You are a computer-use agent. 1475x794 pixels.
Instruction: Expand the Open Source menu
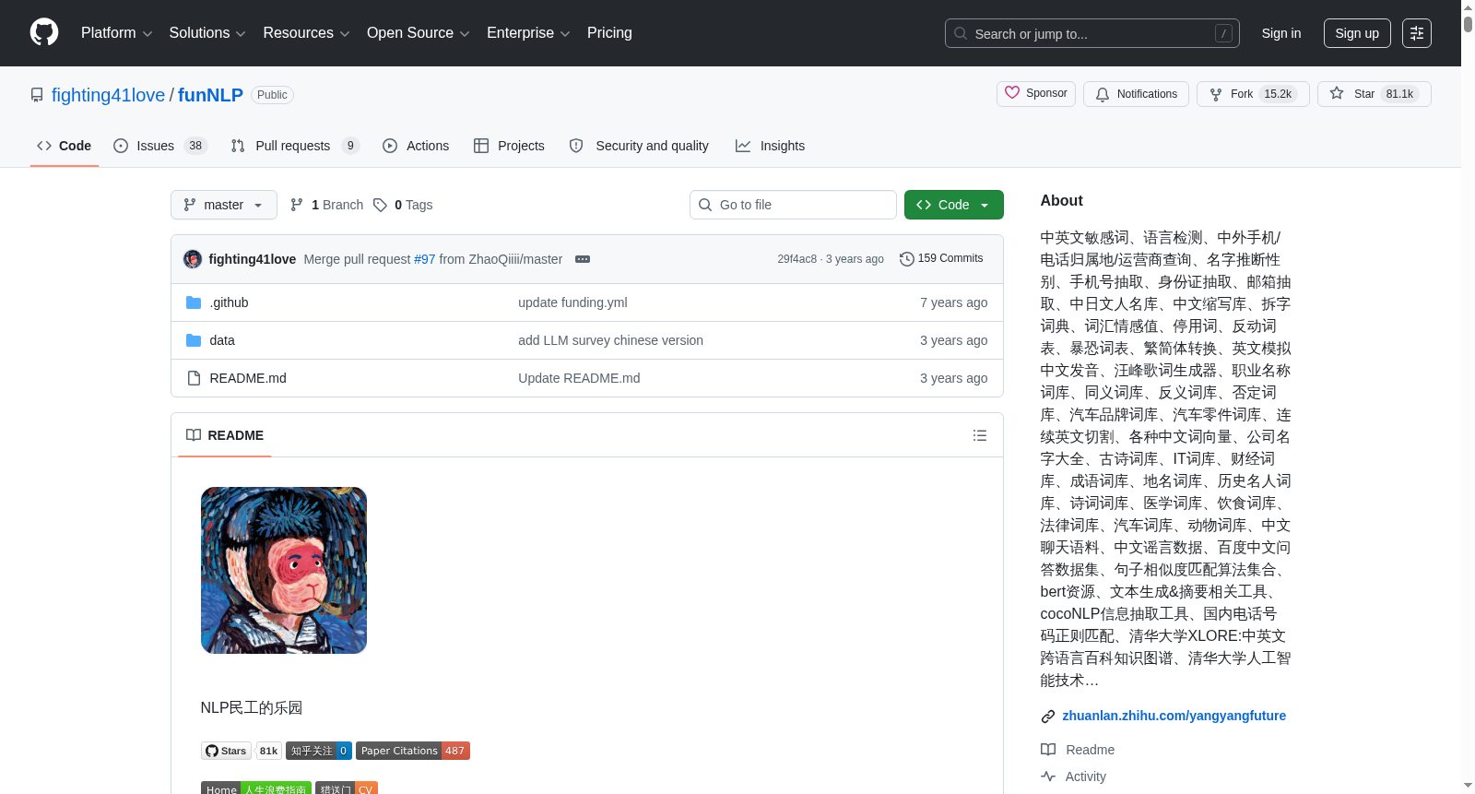pos(418,33)
